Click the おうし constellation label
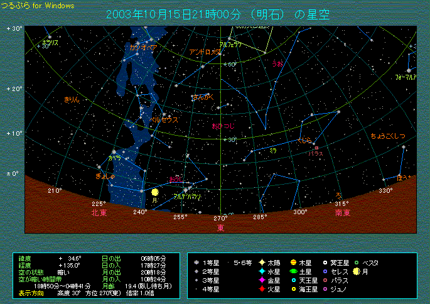Image resolution: width=430 pixels, height=304 pixels. (x=176, y=179)
